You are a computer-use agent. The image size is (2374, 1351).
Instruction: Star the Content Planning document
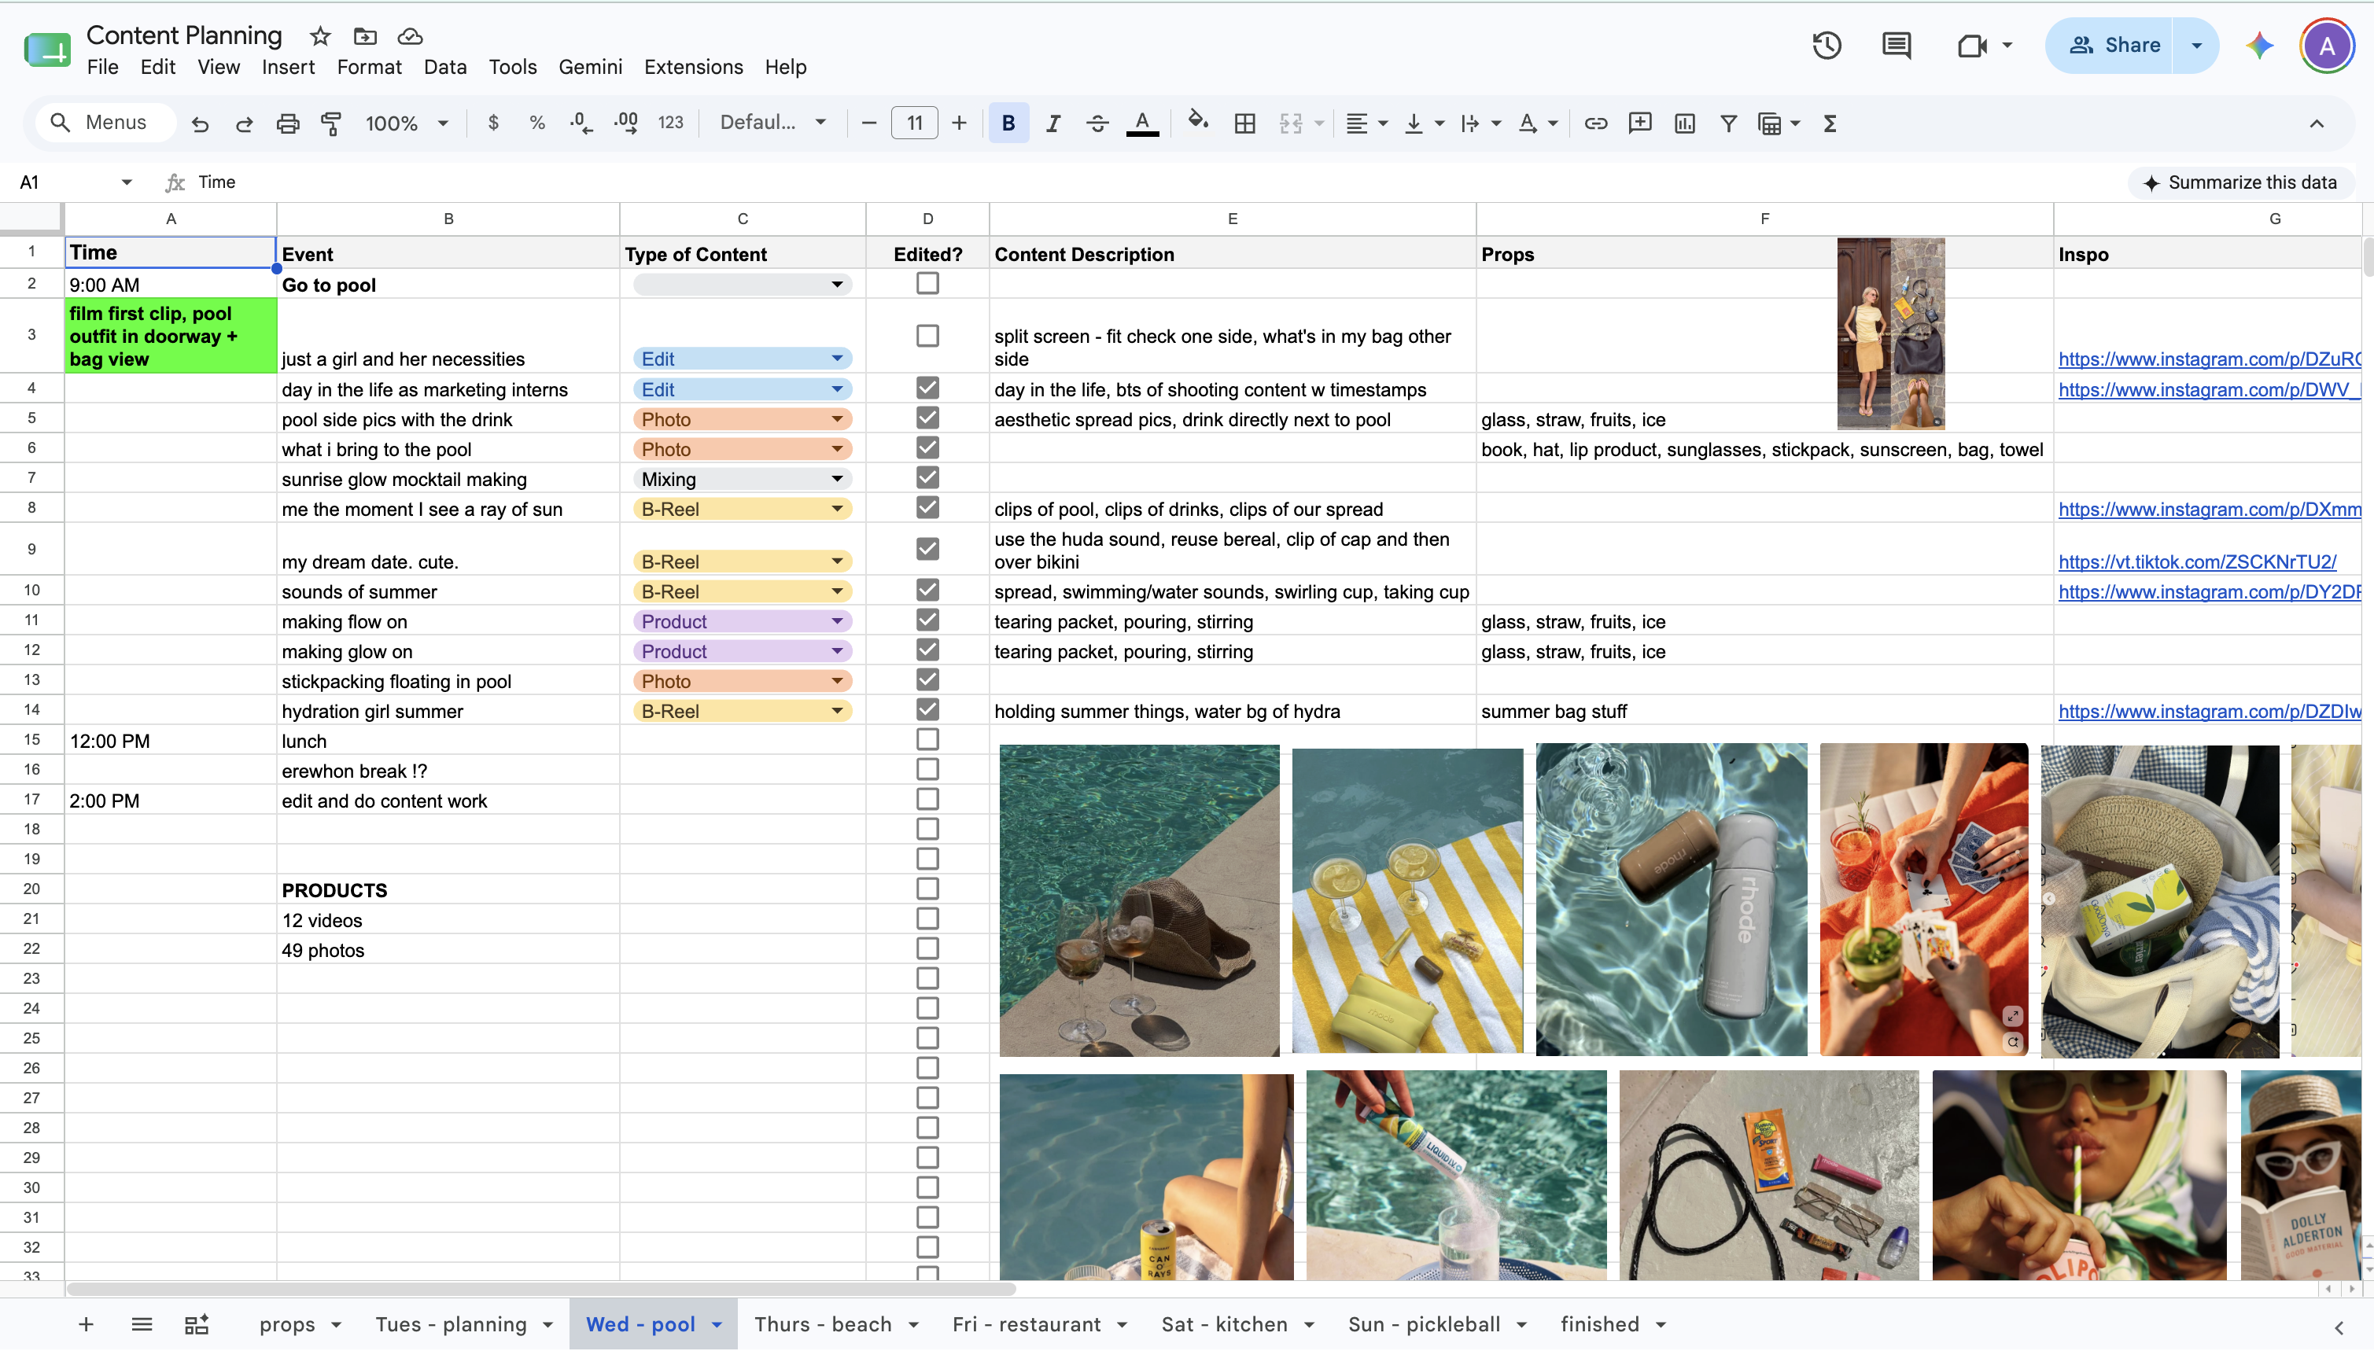coord(320,36)
